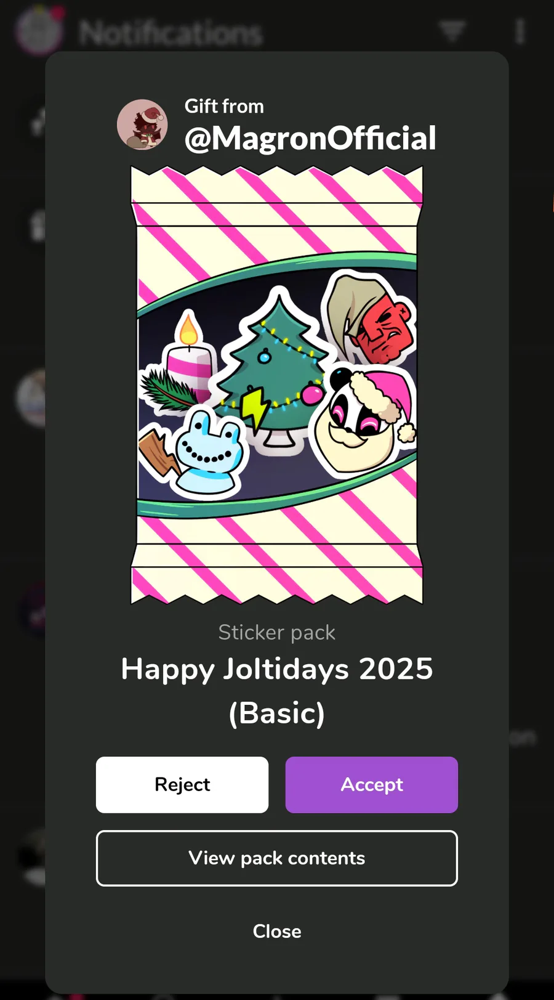The height and width of the screenshot is (1000, 554).
Task: Tap the Happy Joltidays 2025 (Basic) title
Action: pos(277,691)
